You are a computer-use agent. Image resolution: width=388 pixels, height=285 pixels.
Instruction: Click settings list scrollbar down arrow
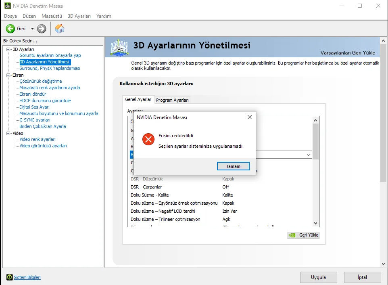[x=315, y=223]
